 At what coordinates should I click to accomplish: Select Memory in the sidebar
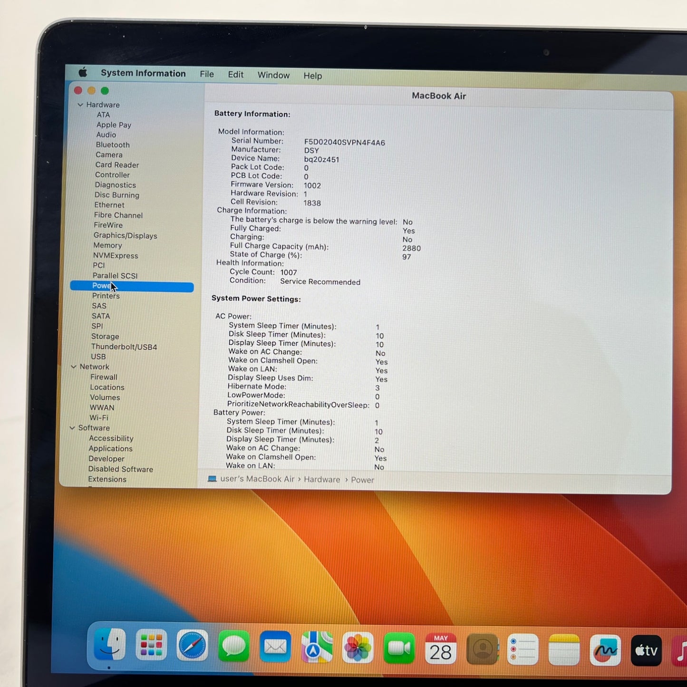(107, 245)
